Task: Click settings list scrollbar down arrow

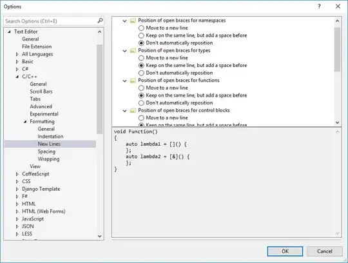Action: 337,122
